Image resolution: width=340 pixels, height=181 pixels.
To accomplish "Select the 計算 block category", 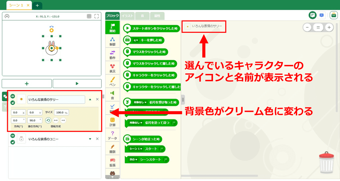I will tap(112, 122).
